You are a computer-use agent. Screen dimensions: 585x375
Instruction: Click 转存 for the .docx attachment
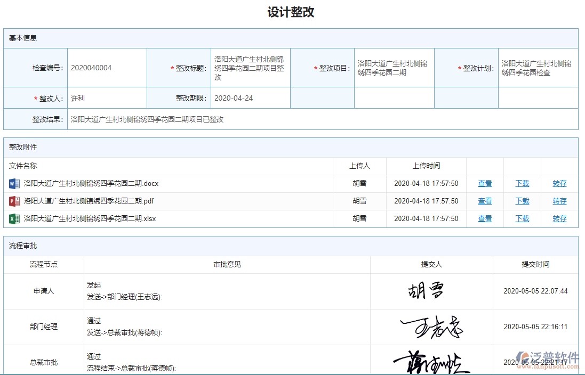(559, 183)
